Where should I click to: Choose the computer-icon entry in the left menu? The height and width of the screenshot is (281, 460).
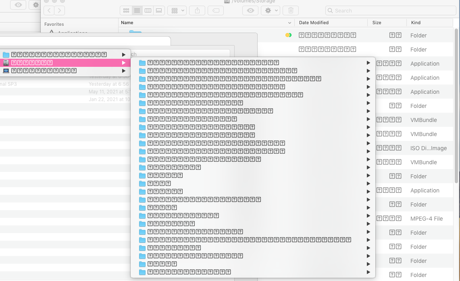tap(65, 70)
